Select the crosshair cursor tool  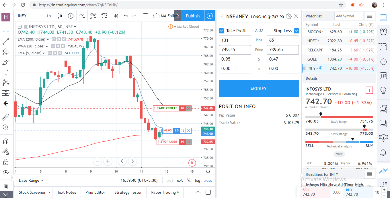pyautogui.click(x=5, y=31)
